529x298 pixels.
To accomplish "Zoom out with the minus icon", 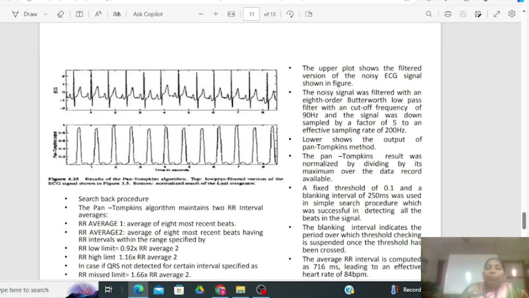I will click(x=201, y=14).
